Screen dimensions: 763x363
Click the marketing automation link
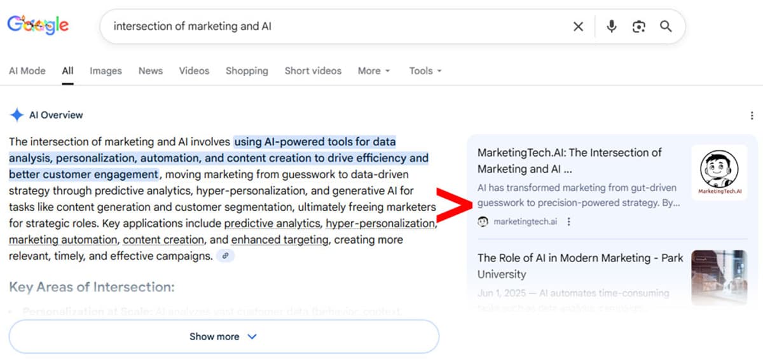click(x=63, y=240)
